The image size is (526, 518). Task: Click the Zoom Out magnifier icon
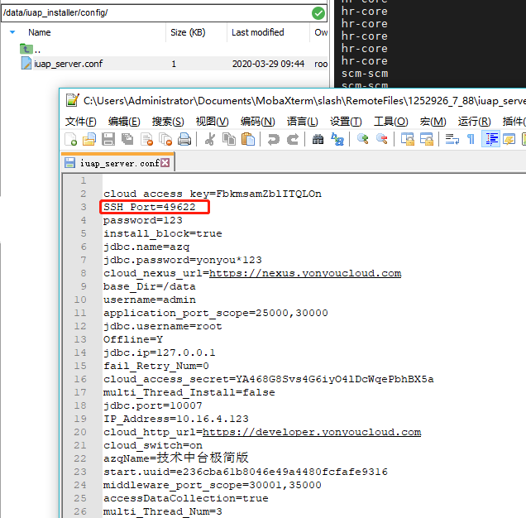coord(382,139)
